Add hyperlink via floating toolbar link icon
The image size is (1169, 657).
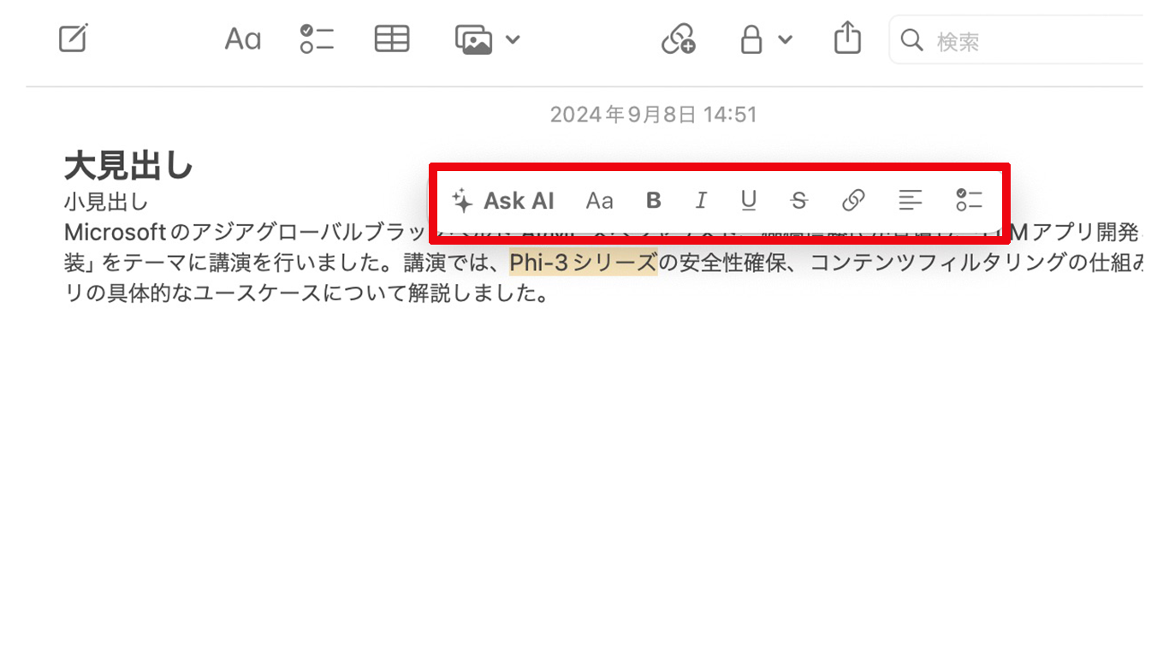pyautogui.click(x=852, y=200)
